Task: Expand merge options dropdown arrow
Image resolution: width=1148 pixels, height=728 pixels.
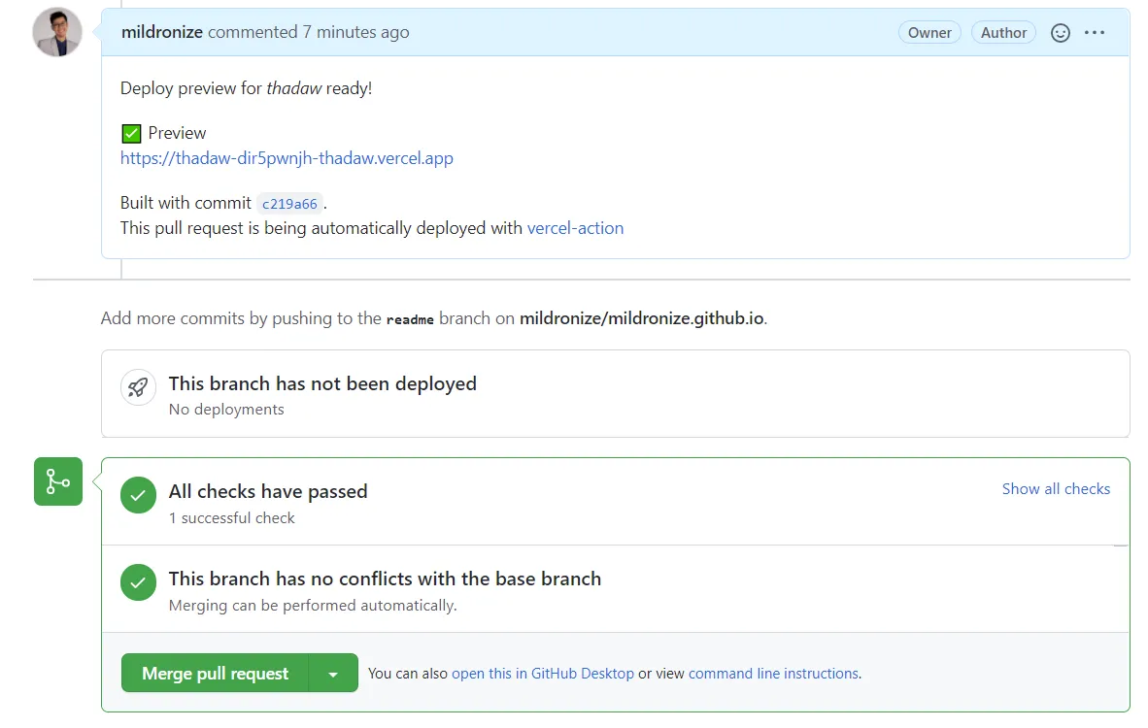Action: (x=333, y=674)
